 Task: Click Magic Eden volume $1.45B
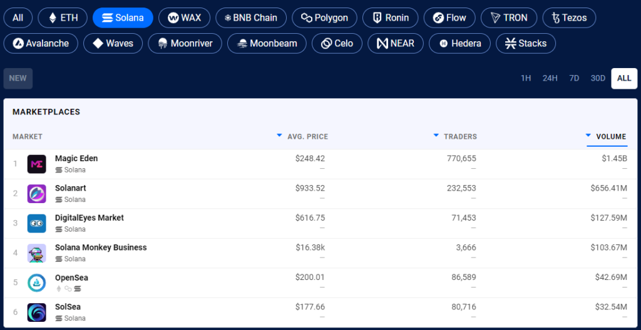click(x=615, y=159)
